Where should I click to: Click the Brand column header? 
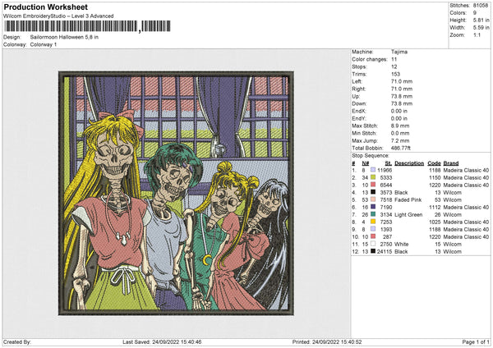click(x=451, y=163)
